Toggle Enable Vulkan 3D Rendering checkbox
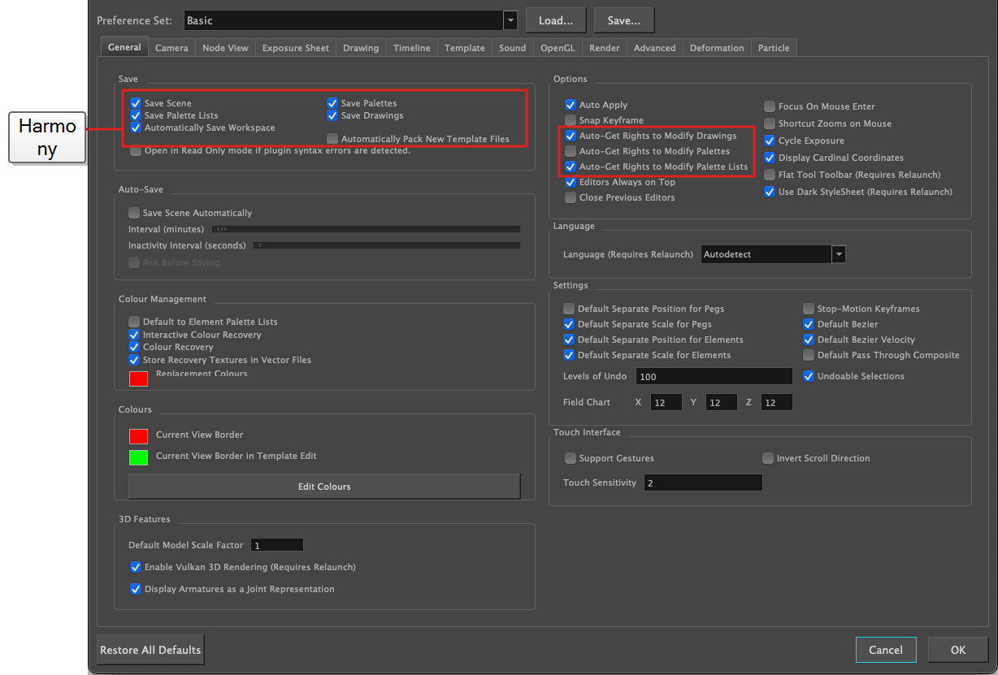 coord(136,567)
